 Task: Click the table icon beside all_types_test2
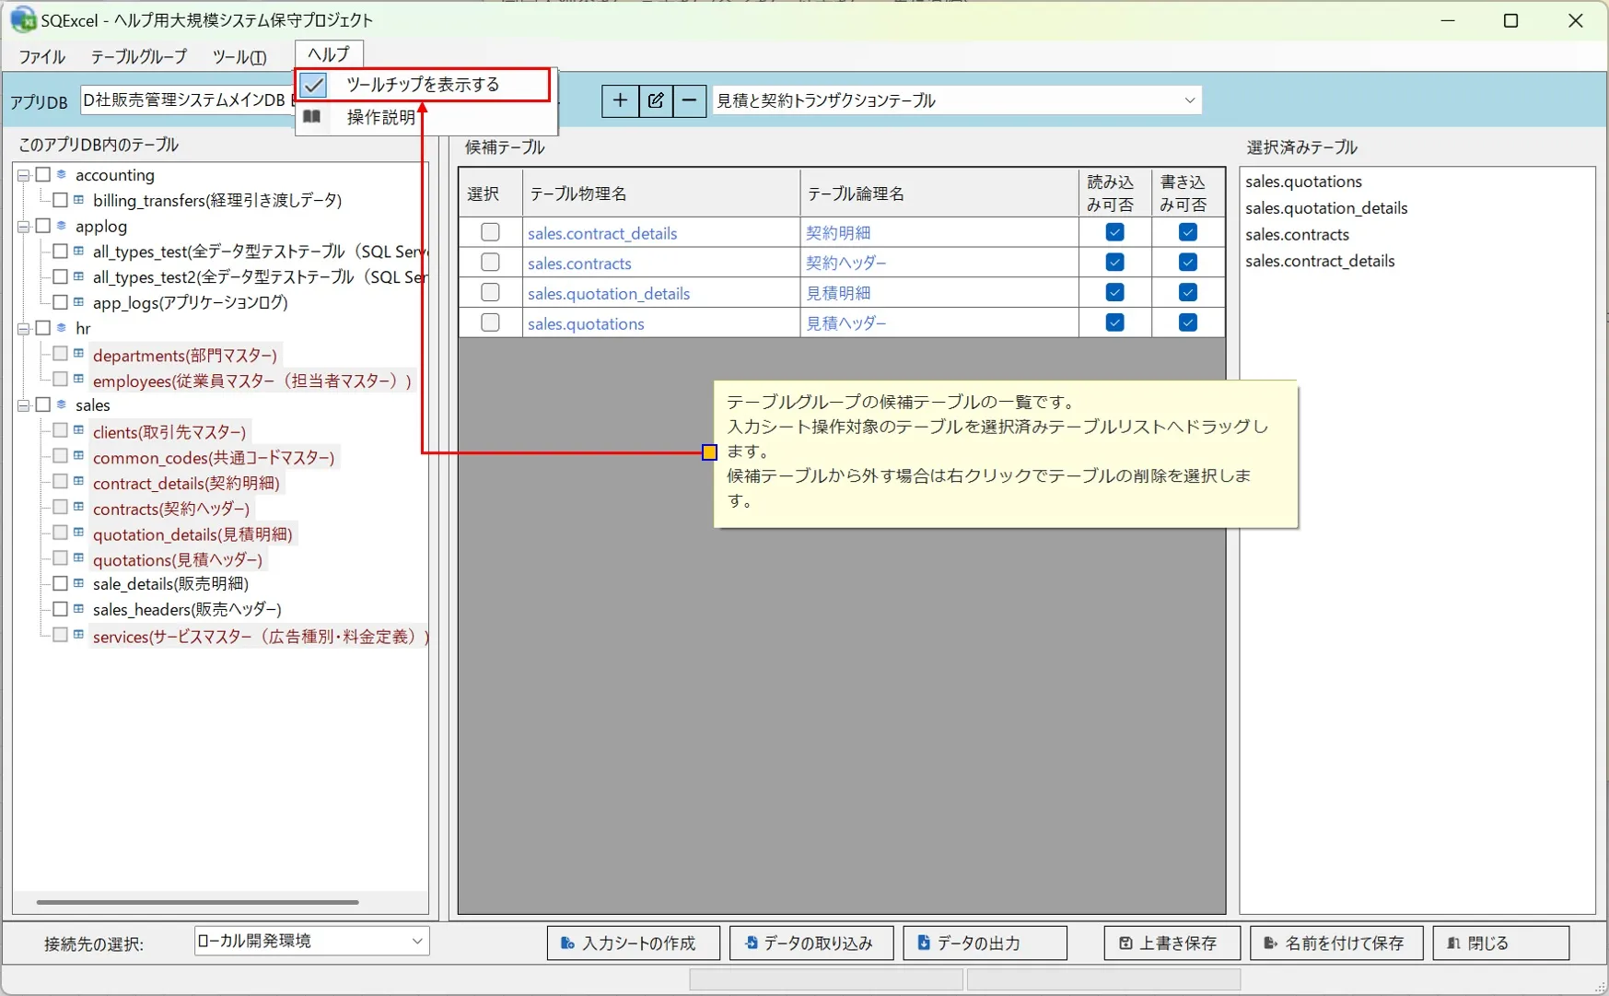[x=79, y=276]
